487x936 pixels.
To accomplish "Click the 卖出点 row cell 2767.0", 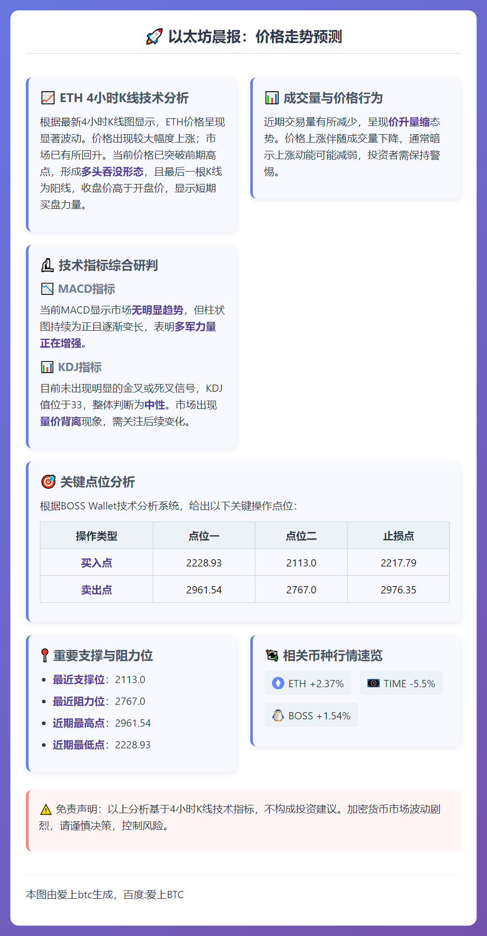I will [301, 590].
